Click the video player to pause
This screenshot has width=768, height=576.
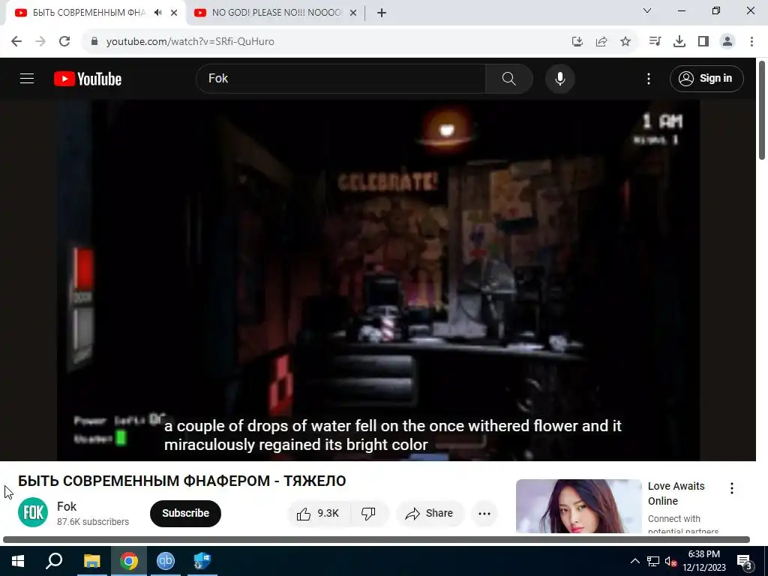click(x=378, y=280)
